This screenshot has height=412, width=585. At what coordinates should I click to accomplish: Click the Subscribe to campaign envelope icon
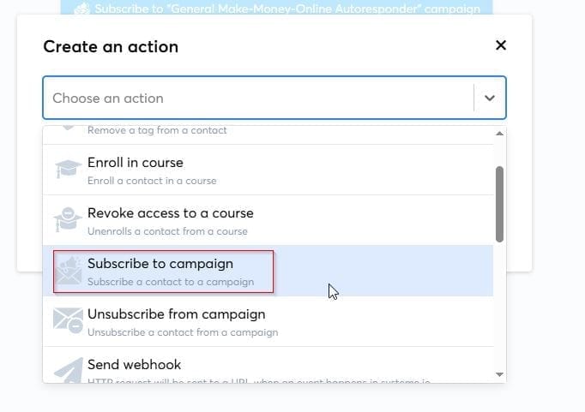click(68, 271)
